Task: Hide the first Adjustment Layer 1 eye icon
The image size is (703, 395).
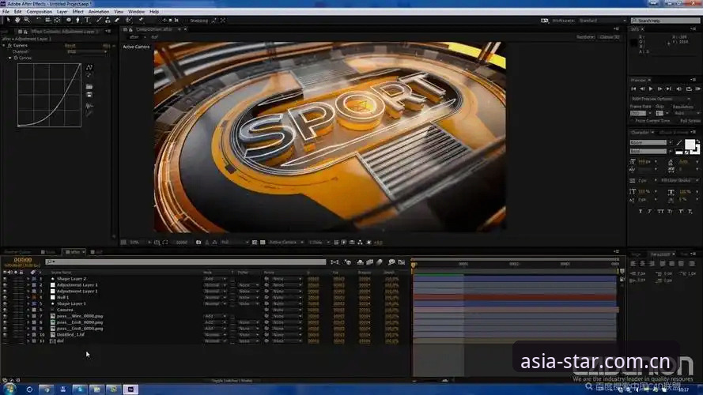Action: [x=5, y=285]
